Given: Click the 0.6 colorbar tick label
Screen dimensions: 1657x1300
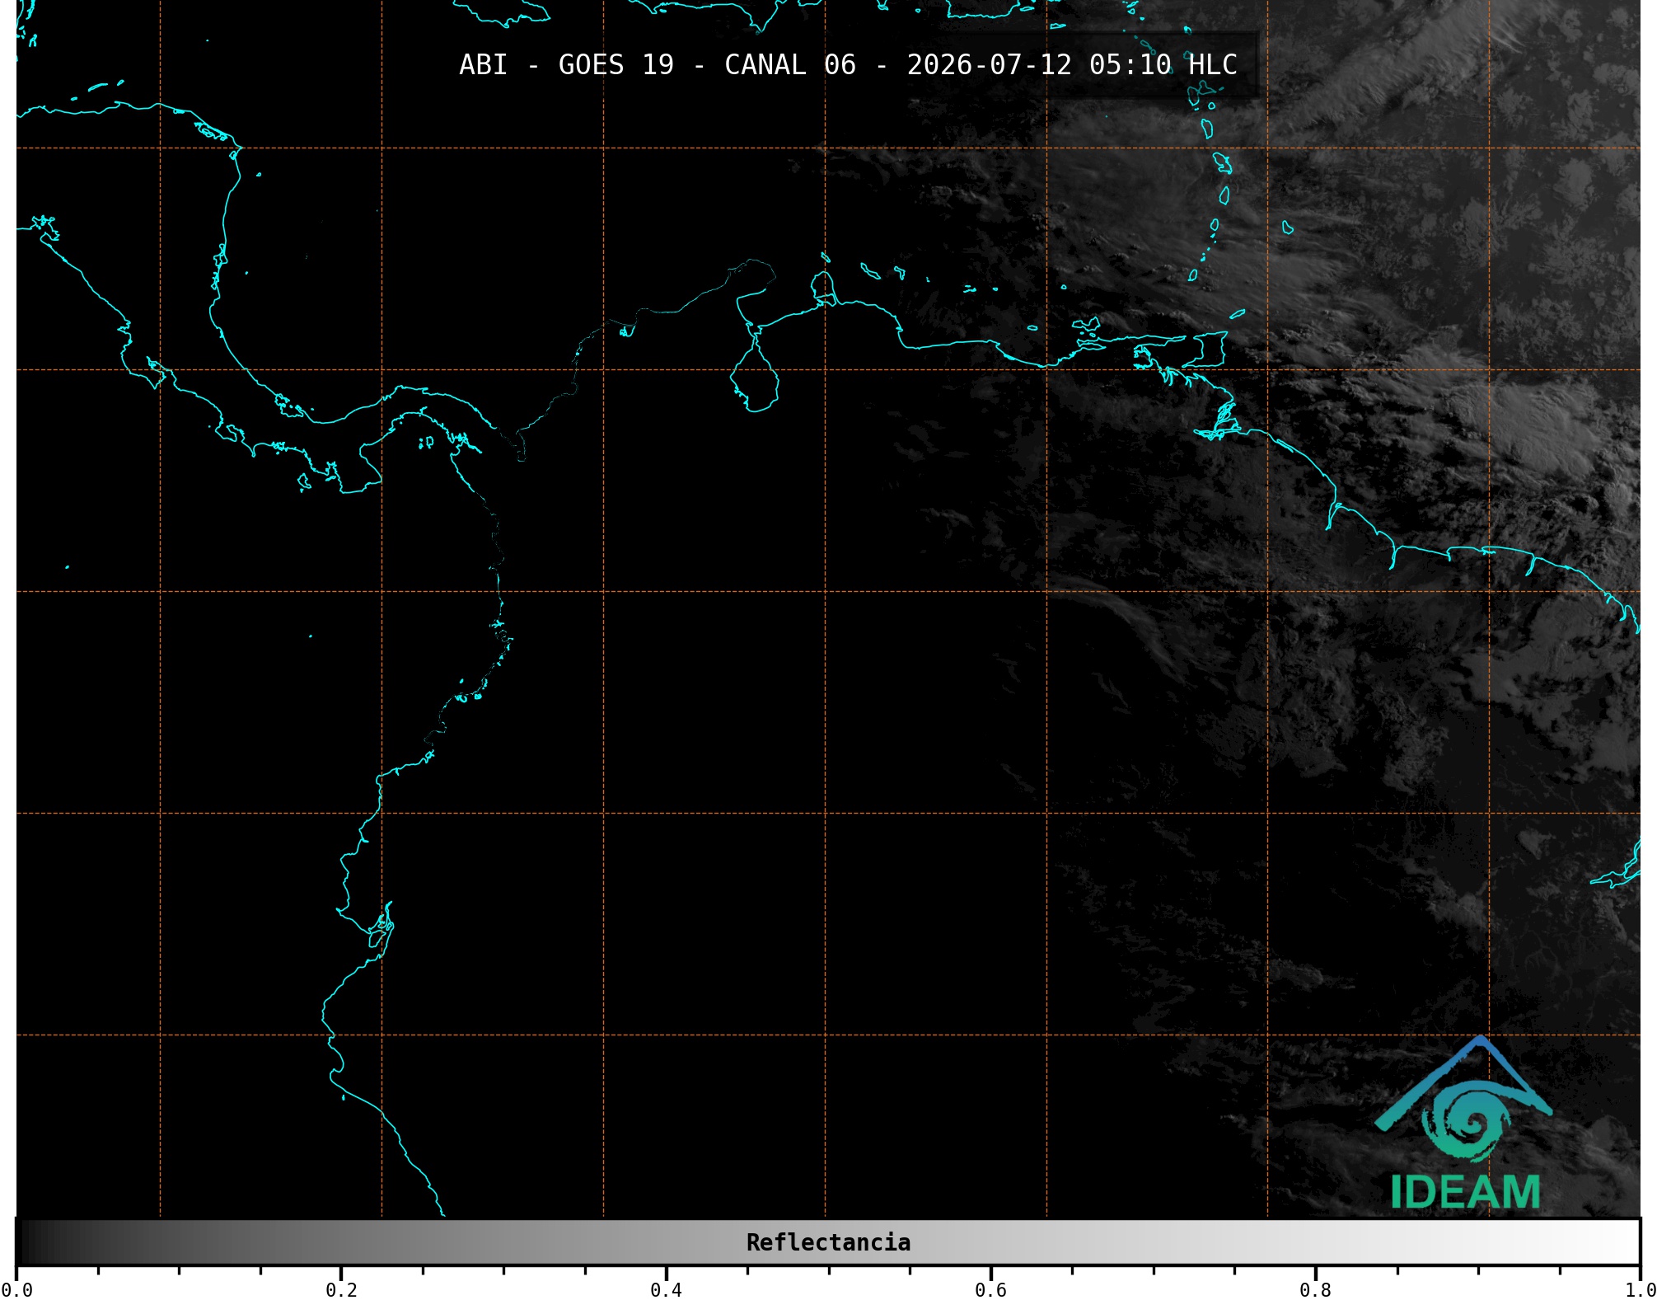Looking at the screenshot, I should pos(990,1289).
